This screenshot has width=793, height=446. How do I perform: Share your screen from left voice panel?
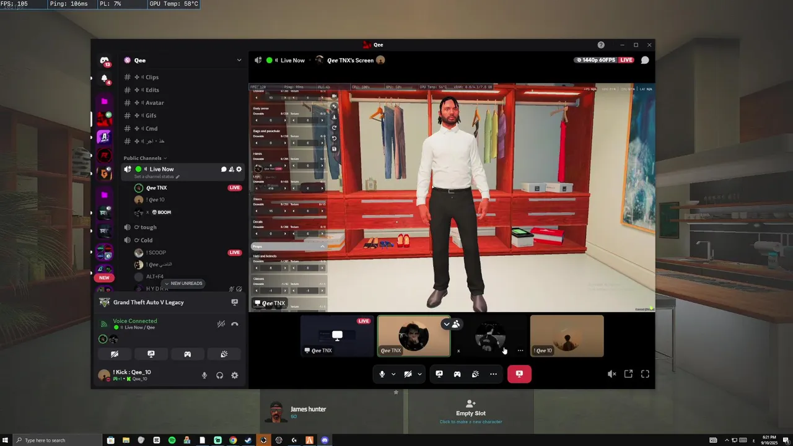(151, 354)
